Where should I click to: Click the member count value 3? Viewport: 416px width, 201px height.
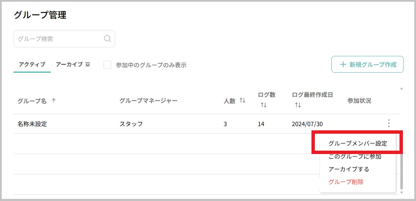[225, 124]
